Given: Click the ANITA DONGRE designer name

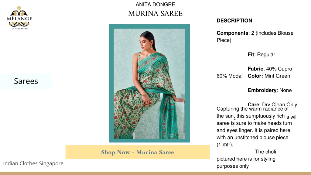Looking at the screenshot, I should [x=155, y=4].
